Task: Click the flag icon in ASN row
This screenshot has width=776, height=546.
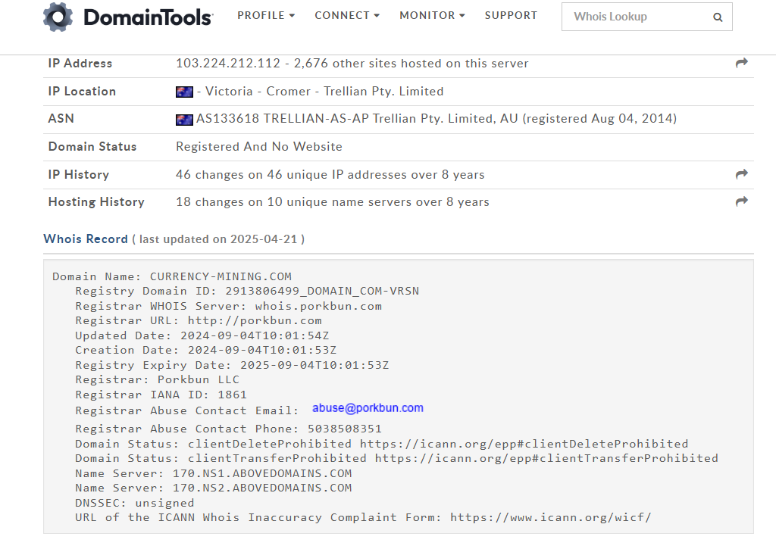Action: pyautogui.click(x=184, y=119)
